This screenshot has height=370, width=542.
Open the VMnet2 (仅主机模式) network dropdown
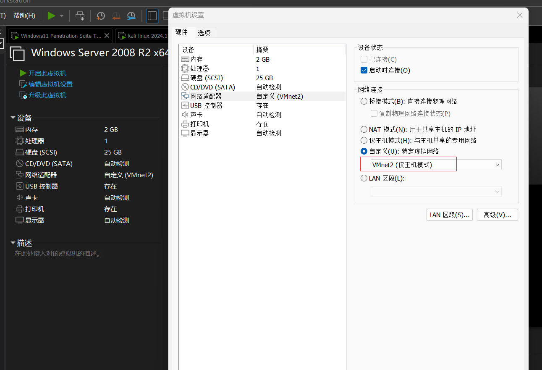click(436, 165)
